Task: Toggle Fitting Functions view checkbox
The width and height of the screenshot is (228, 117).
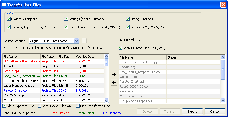Action: tap(128, 19)
